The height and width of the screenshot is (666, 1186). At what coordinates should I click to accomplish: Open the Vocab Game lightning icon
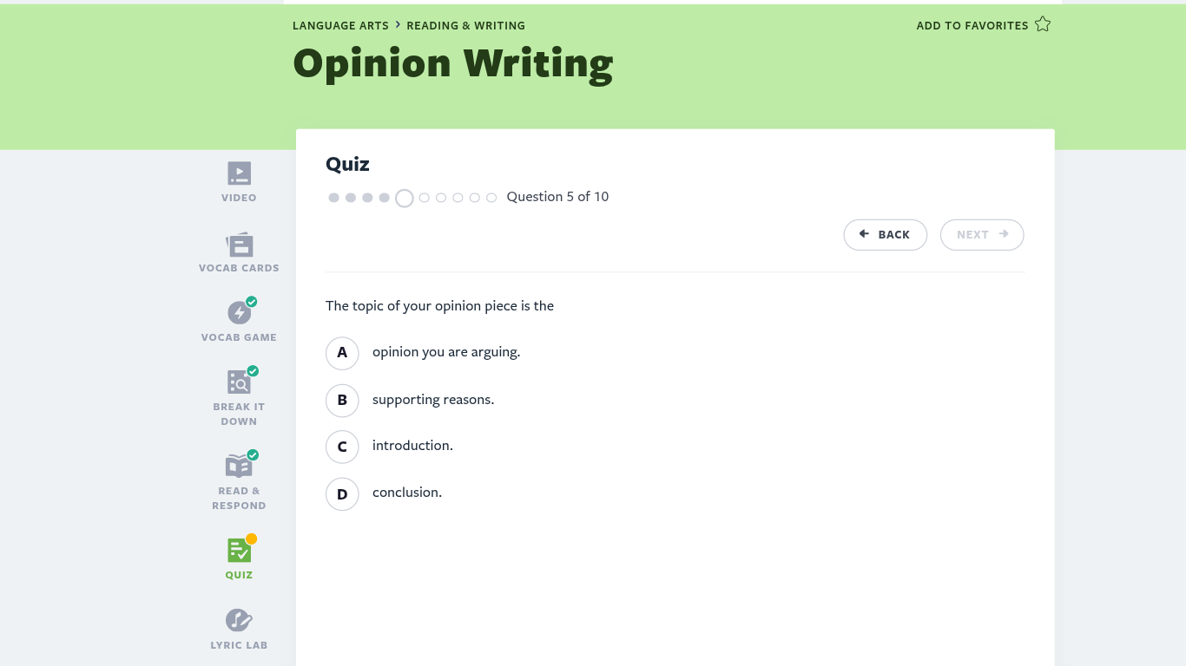(239, 313)
